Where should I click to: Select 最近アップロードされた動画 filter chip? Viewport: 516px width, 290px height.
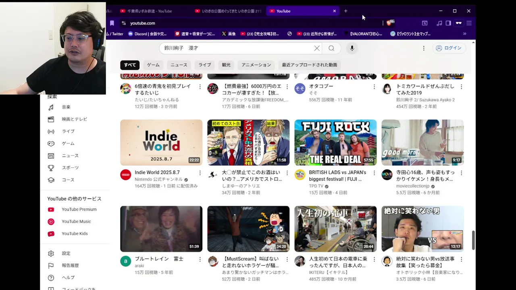pyautogui.click(x=309, y=65)
